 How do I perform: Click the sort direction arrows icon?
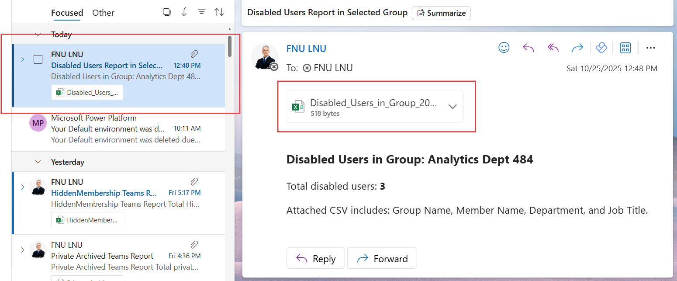[219, 12]
